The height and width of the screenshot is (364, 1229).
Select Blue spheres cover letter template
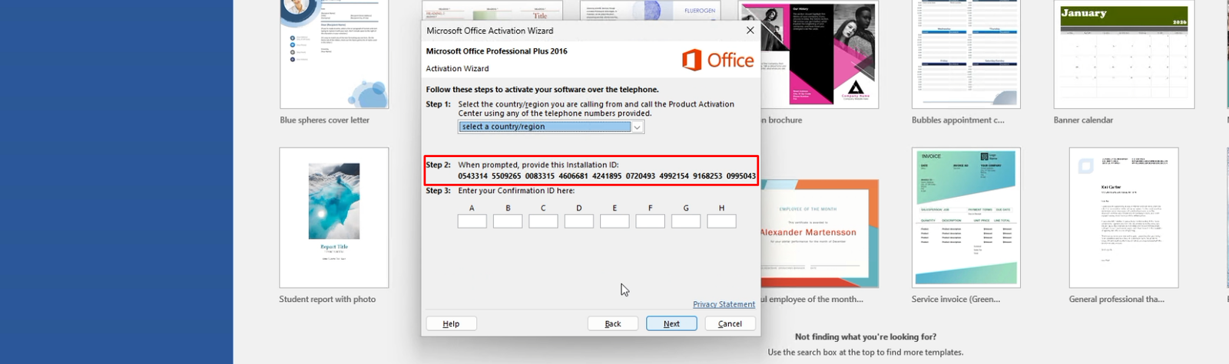[334, 54]
